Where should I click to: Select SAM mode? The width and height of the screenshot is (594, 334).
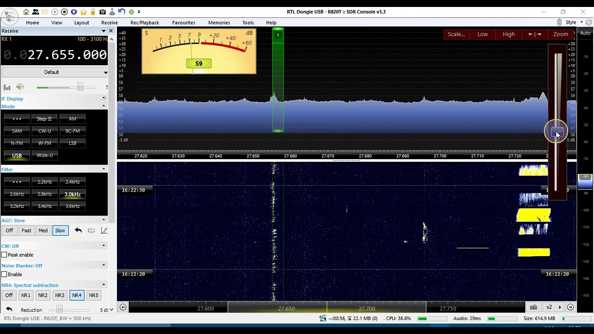[x=17, y=131]
